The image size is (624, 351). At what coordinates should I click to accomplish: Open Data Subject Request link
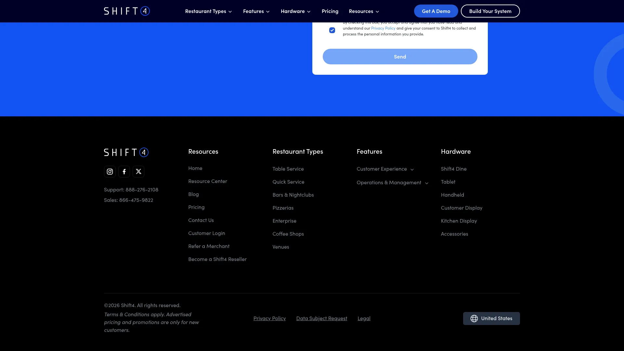[322, 318]
